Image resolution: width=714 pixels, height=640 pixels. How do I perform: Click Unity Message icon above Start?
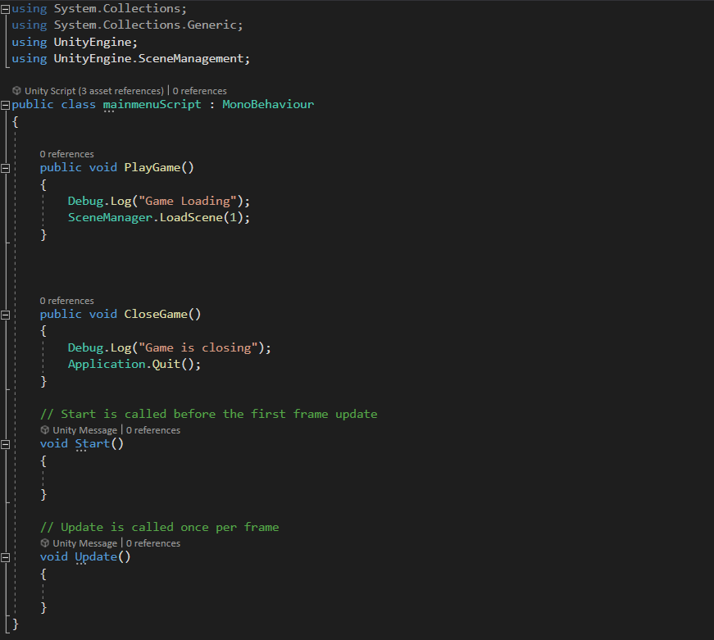coord(44,429)
